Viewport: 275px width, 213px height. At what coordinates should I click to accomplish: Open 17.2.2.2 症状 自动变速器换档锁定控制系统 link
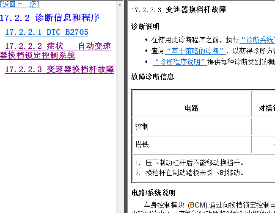point(55,51)
